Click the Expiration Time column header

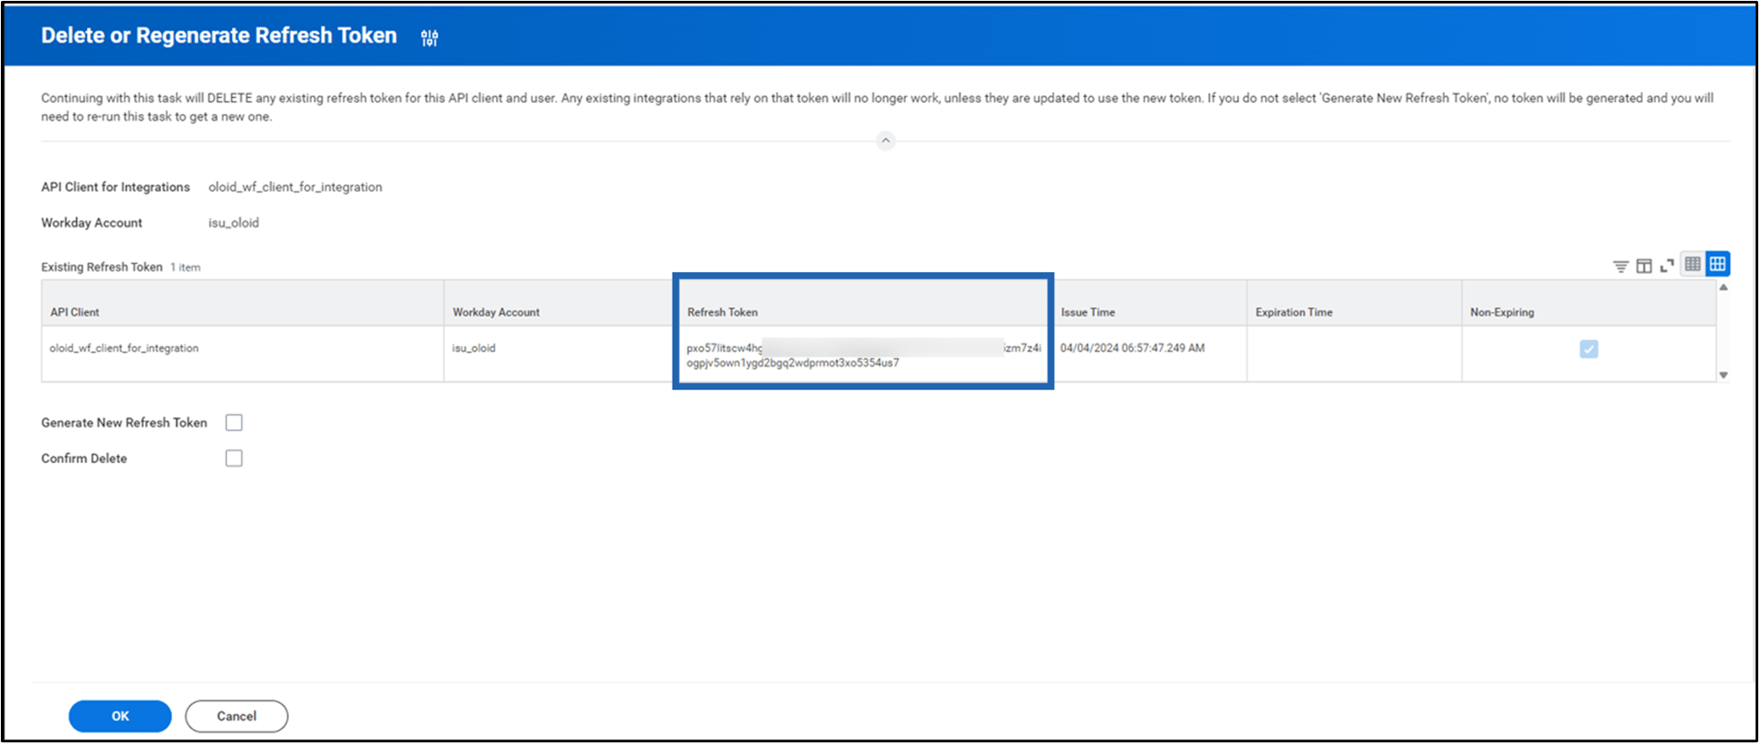(1354, 304)
